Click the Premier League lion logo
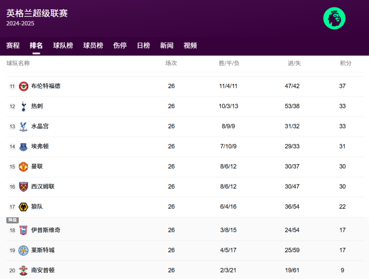 tap(334, 18)
